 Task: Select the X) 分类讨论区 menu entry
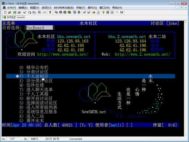coord(34,72)
